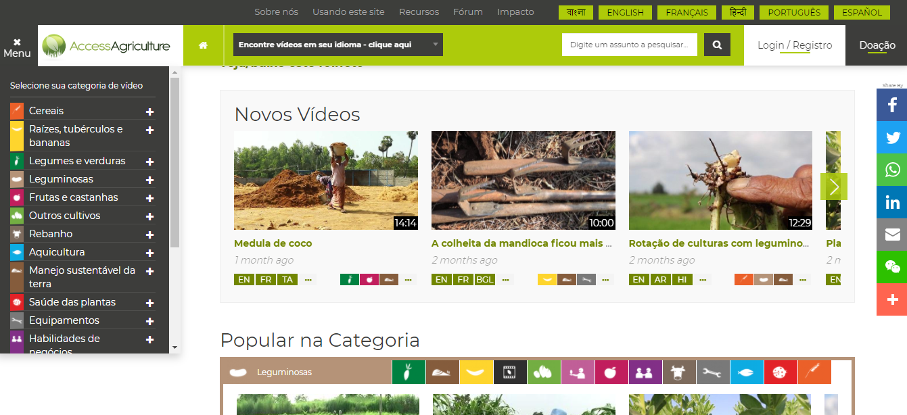The width and height of the screenshot is (907, 415).
Task: Close the side Menu with the X button
Action: click(17, 47)
